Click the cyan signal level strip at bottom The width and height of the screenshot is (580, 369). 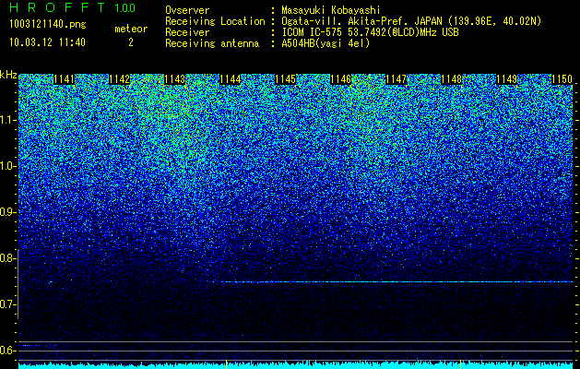(x=296, y=365)
